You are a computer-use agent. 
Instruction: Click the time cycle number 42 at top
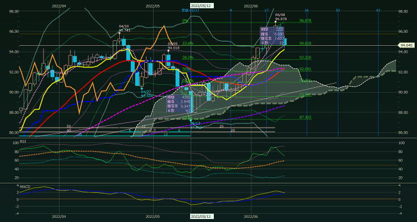click(x=378, y=10)
